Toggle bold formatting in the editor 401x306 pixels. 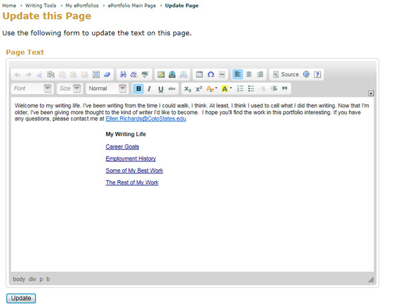click(x=138, y=89)
